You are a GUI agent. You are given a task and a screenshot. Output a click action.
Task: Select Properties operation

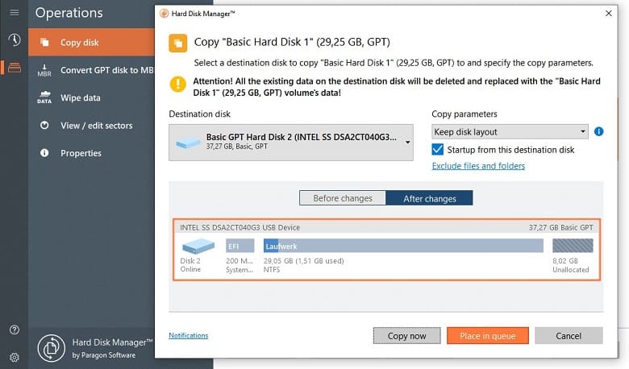[91, 153]
